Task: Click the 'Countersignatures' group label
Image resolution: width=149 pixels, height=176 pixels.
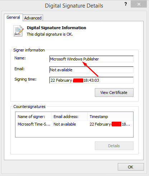Action: point(29,107)
